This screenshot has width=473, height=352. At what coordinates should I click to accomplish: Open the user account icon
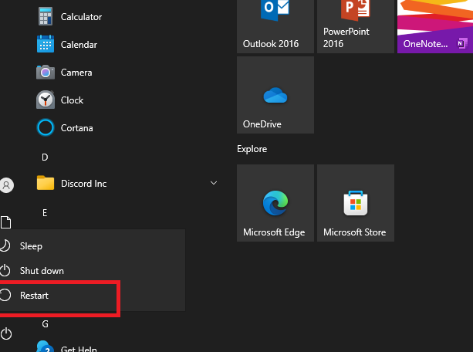(7, 185)
